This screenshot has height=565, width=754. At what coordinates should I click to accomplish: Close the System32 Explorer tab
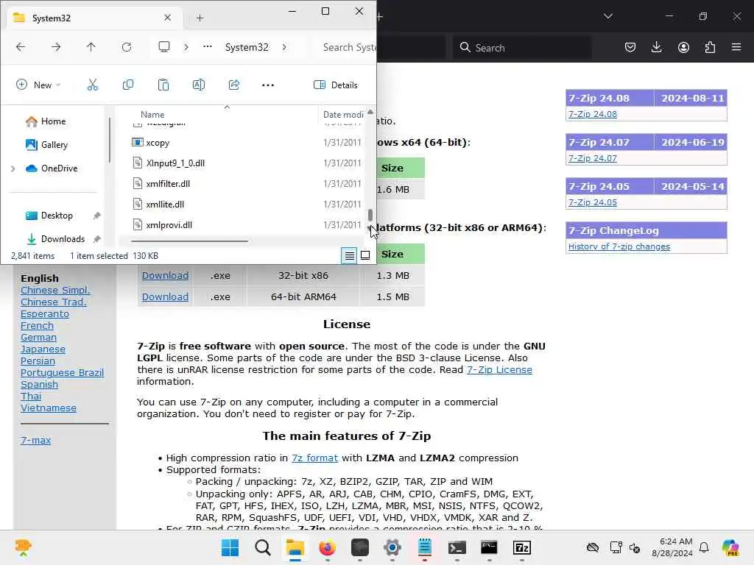(x=167, y=18)
